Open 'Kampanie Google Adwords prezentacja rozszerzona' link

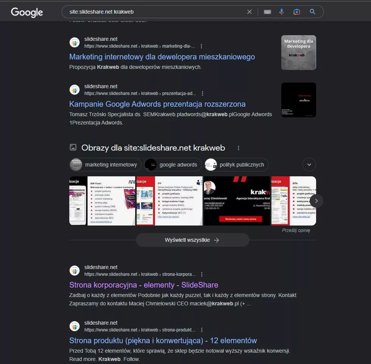(x=157, y=104)
